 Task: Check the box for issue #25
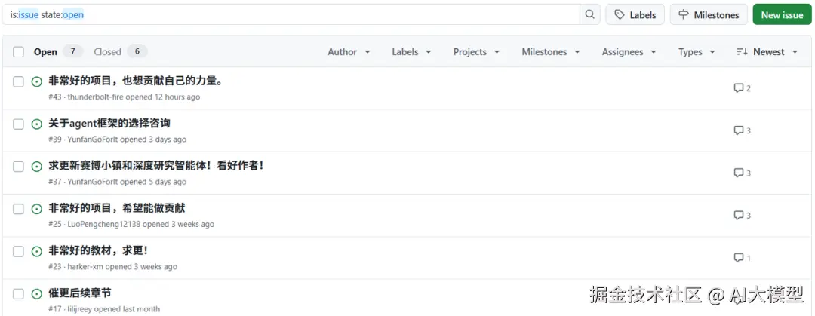(x=19, y=209)
